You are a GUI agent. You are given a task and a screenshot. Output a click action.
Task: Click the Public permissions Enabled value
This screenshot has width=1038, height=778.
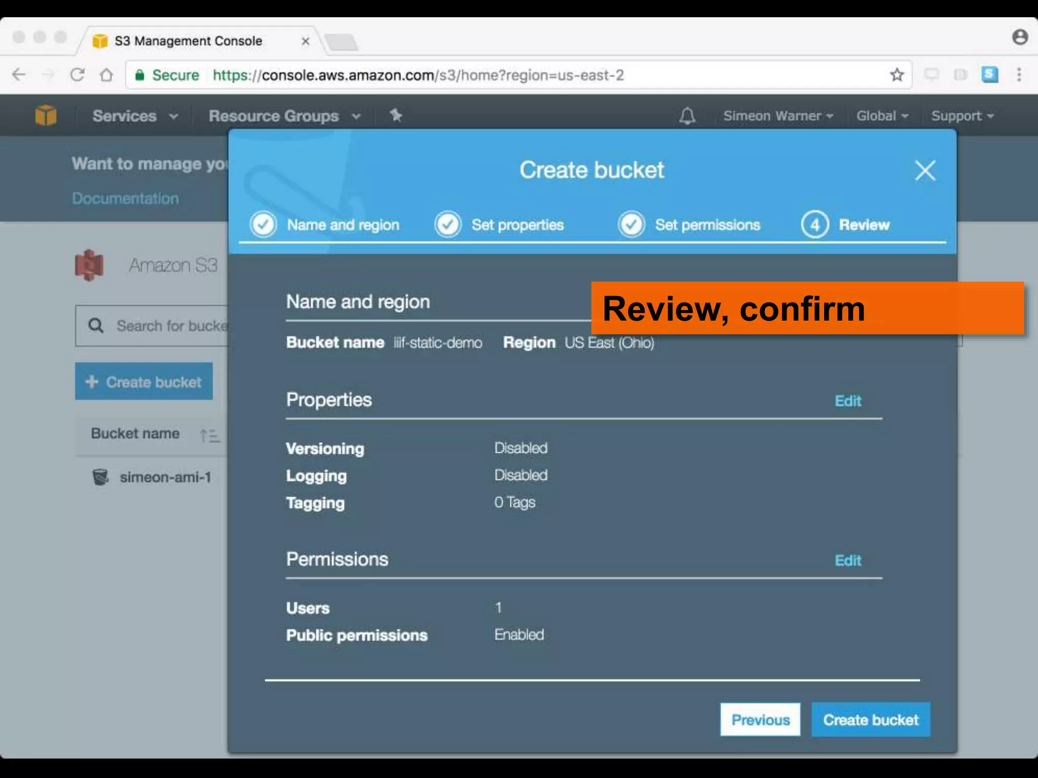[x=519, y=634]
